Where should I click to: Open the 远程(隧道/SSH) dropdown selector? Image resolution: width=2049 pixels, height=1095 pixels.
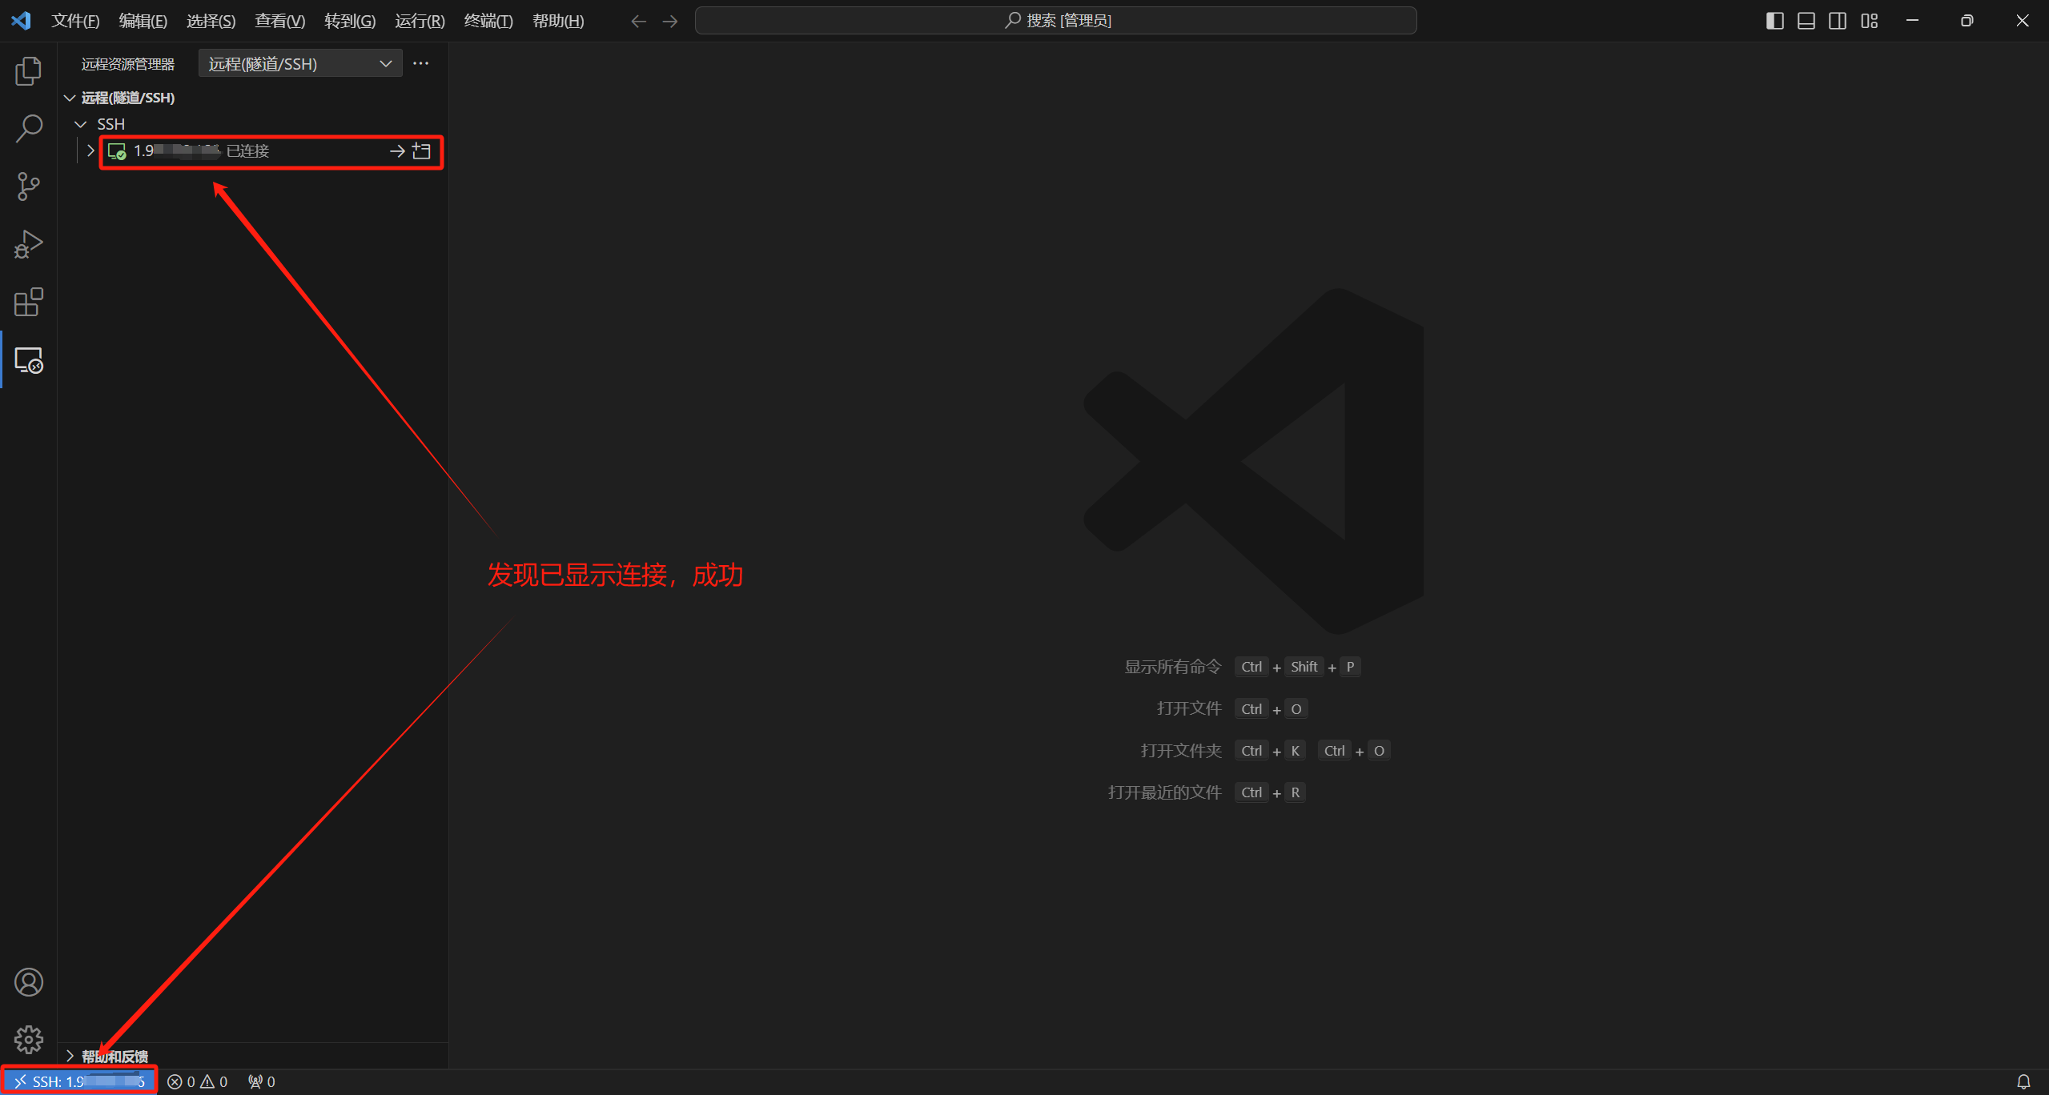click(299, 64)
